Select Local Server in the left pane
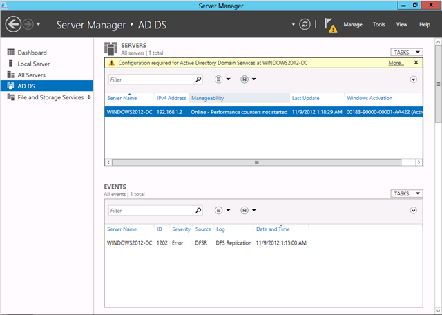The image size is (442, 315). (47, 64)
